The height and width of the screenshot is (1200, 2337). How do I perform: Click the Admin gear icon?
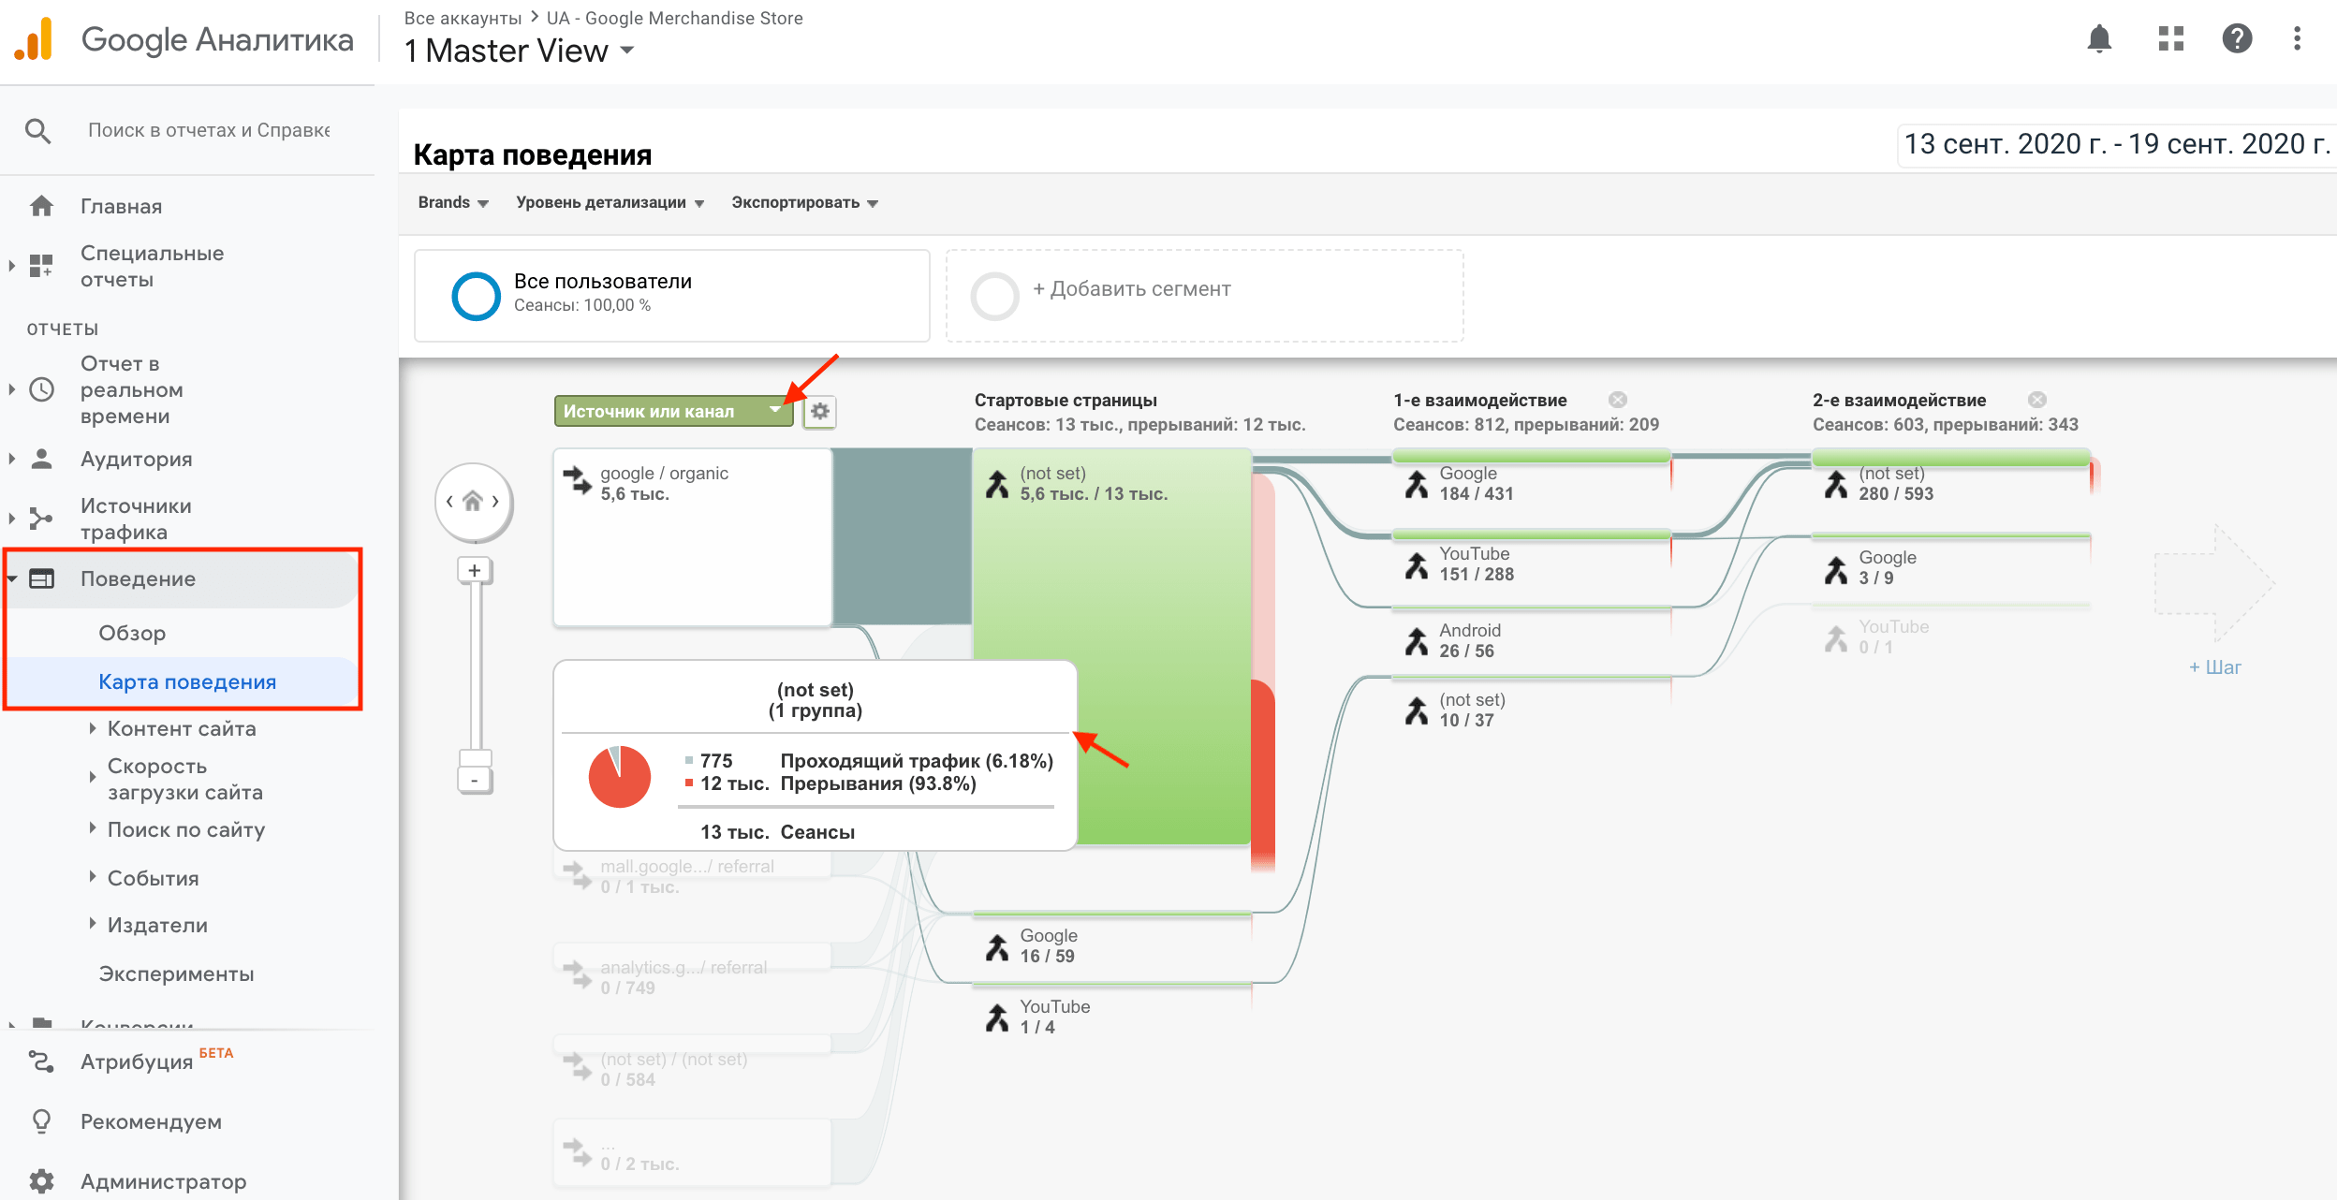tap(41, 1180)
